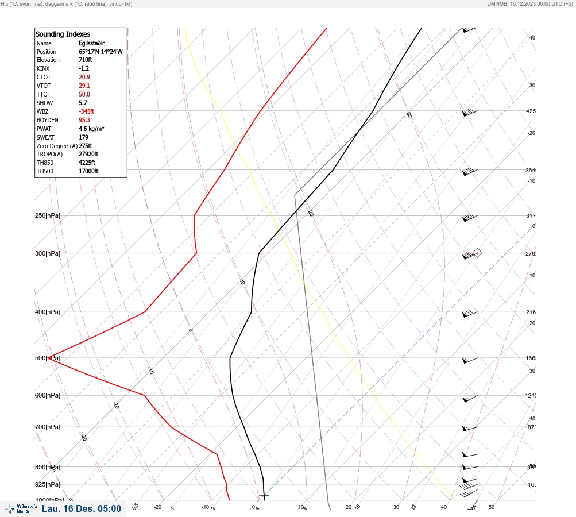Click the SHOW value '5.7'

[83, 103]
